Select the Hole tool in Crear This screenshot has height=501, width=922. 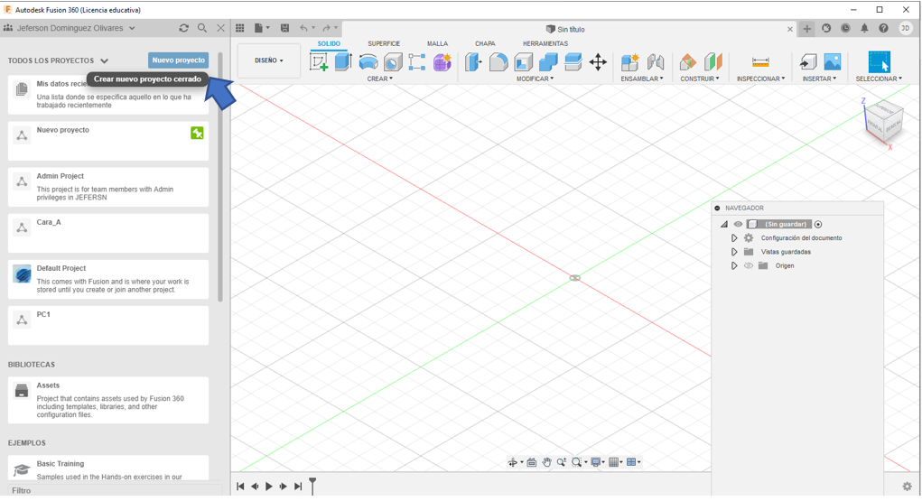[393, 61]
